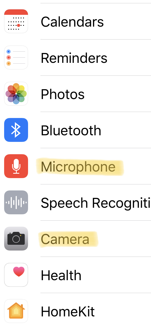The image size is (151, 326).
Task: Open the Reminders text entry
Action: coord(74,58)
